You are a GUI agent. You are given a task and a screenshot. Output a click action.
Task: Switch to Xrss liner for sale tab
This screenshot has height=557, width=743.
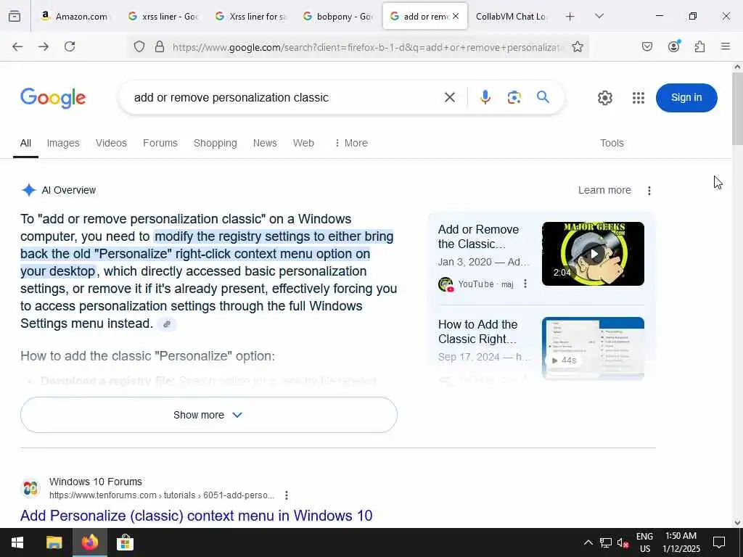[250, 17]
